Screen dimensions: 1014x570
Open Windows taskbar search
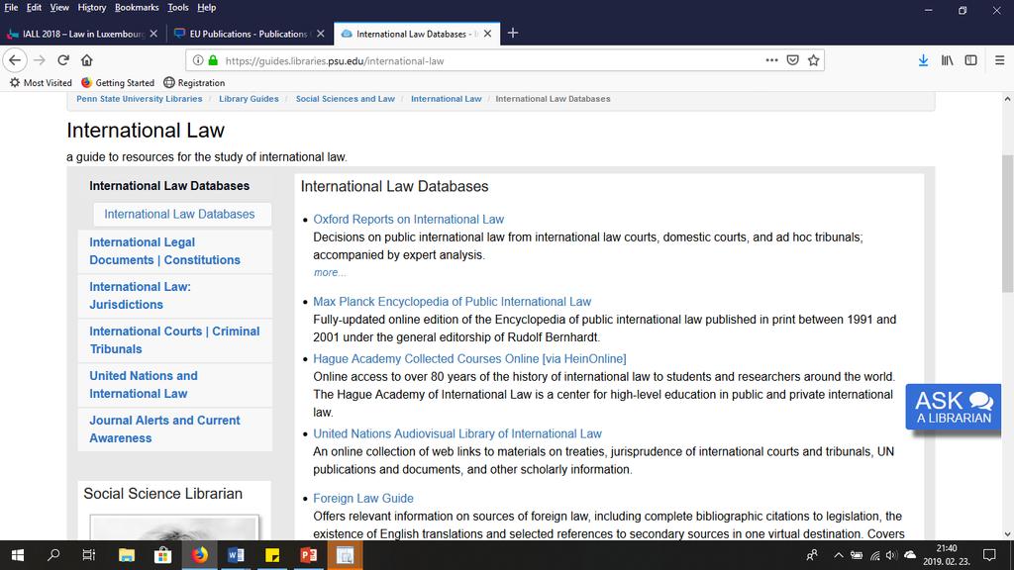(53, 555)
